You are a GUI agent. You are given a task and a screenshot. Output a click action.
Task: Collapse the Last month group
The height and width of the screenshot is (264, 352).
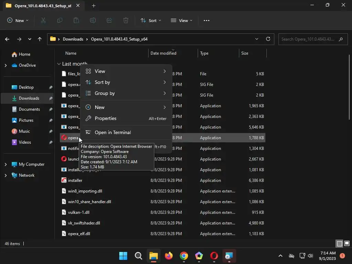(x=59, y=64)
